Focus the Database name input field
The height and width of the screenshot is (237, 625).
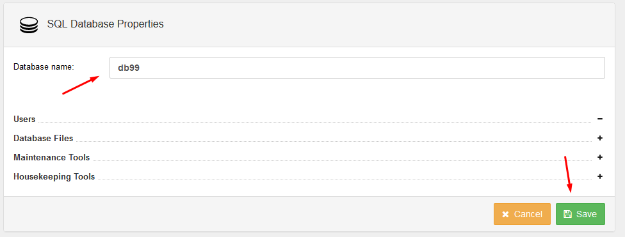357,68
